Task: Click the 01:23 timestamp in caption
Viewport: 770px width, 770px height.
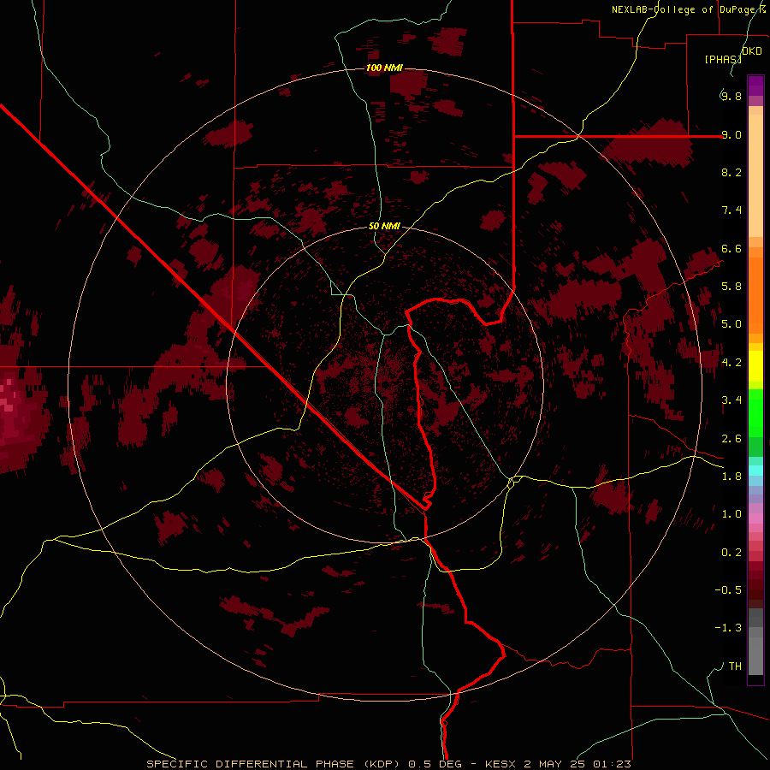Action: 612,764
